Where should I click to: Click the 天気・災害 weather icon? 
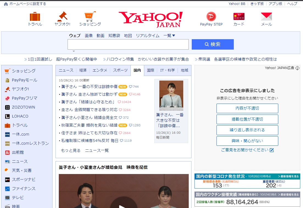7,171
